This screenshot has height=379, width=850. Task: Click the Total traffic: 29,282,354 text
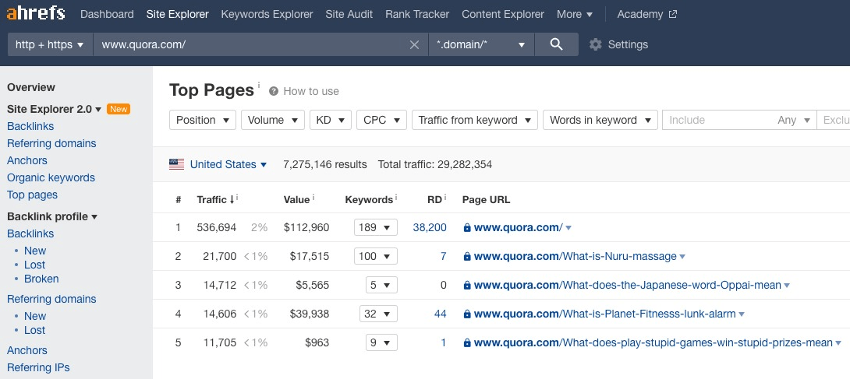(435, 164)
